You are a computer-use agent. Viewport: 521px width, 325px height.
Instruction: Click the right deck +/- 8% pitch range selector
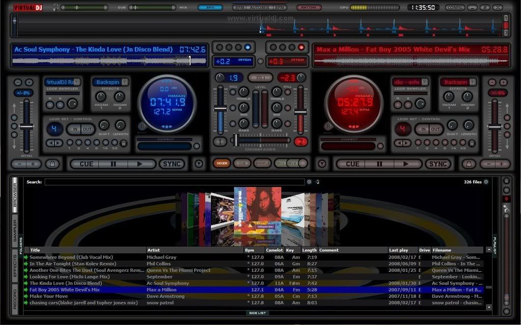click(498, 93)
